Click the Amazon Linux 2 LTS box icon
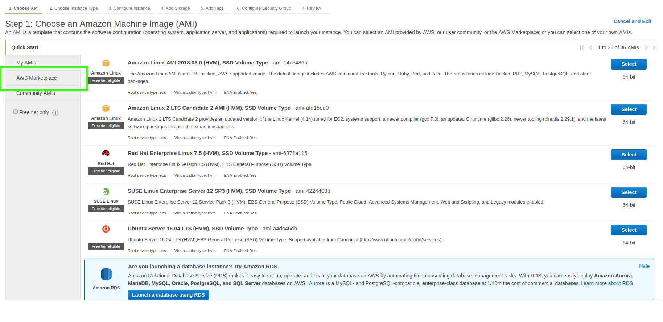Image resolution: width=663 pixels, height=322 pixels. click(x=106, y=108)
